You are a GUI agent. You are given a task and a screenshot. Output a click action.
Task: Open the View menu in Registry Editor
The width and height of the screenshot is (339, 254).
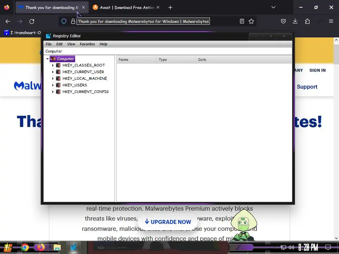71,44
